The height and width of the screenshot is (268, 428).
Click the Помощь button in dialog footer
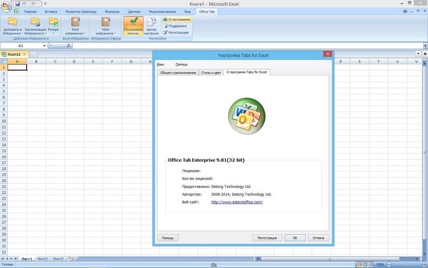[x=168, y=238]
